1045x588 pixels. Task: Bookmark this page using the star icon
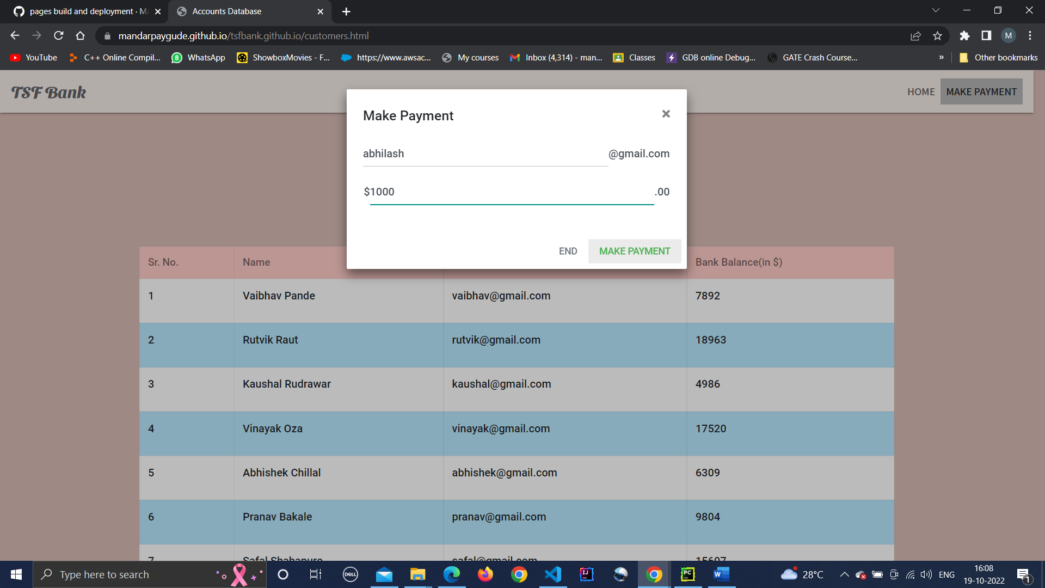[938, 35]
